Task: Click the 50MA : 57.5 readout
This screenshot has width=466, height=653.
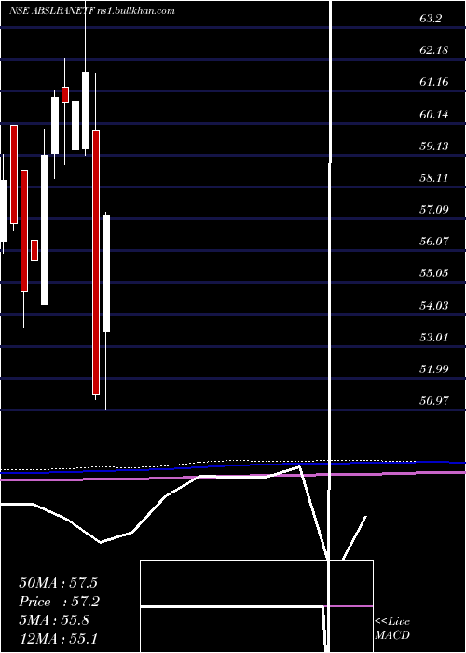Action: [58, 582]
